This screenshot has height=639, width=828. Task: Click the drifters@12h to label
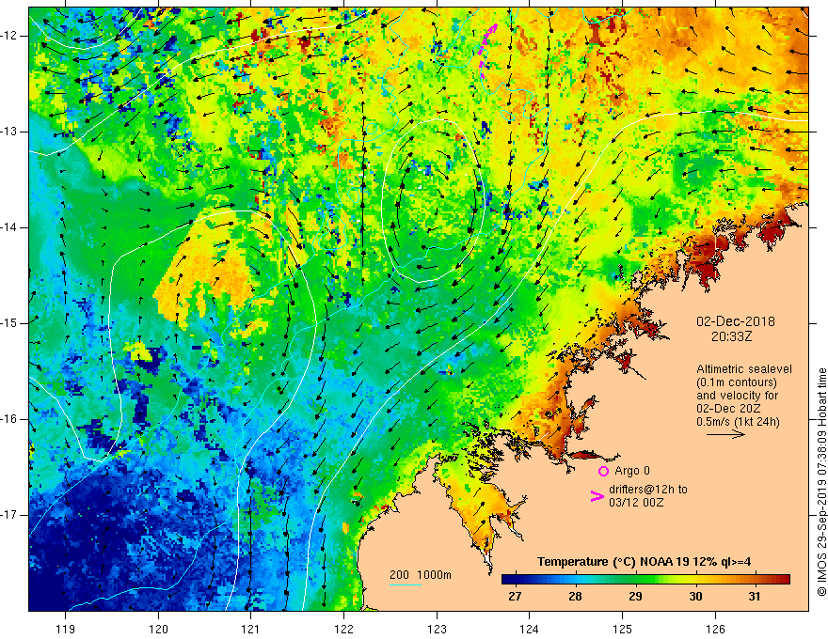click(648, 490)
